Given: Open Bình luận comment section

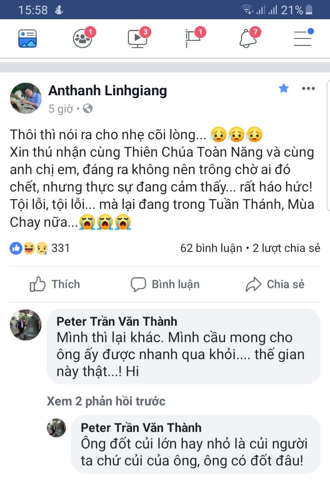Looking at the screenshot, I should click(165, 284).
